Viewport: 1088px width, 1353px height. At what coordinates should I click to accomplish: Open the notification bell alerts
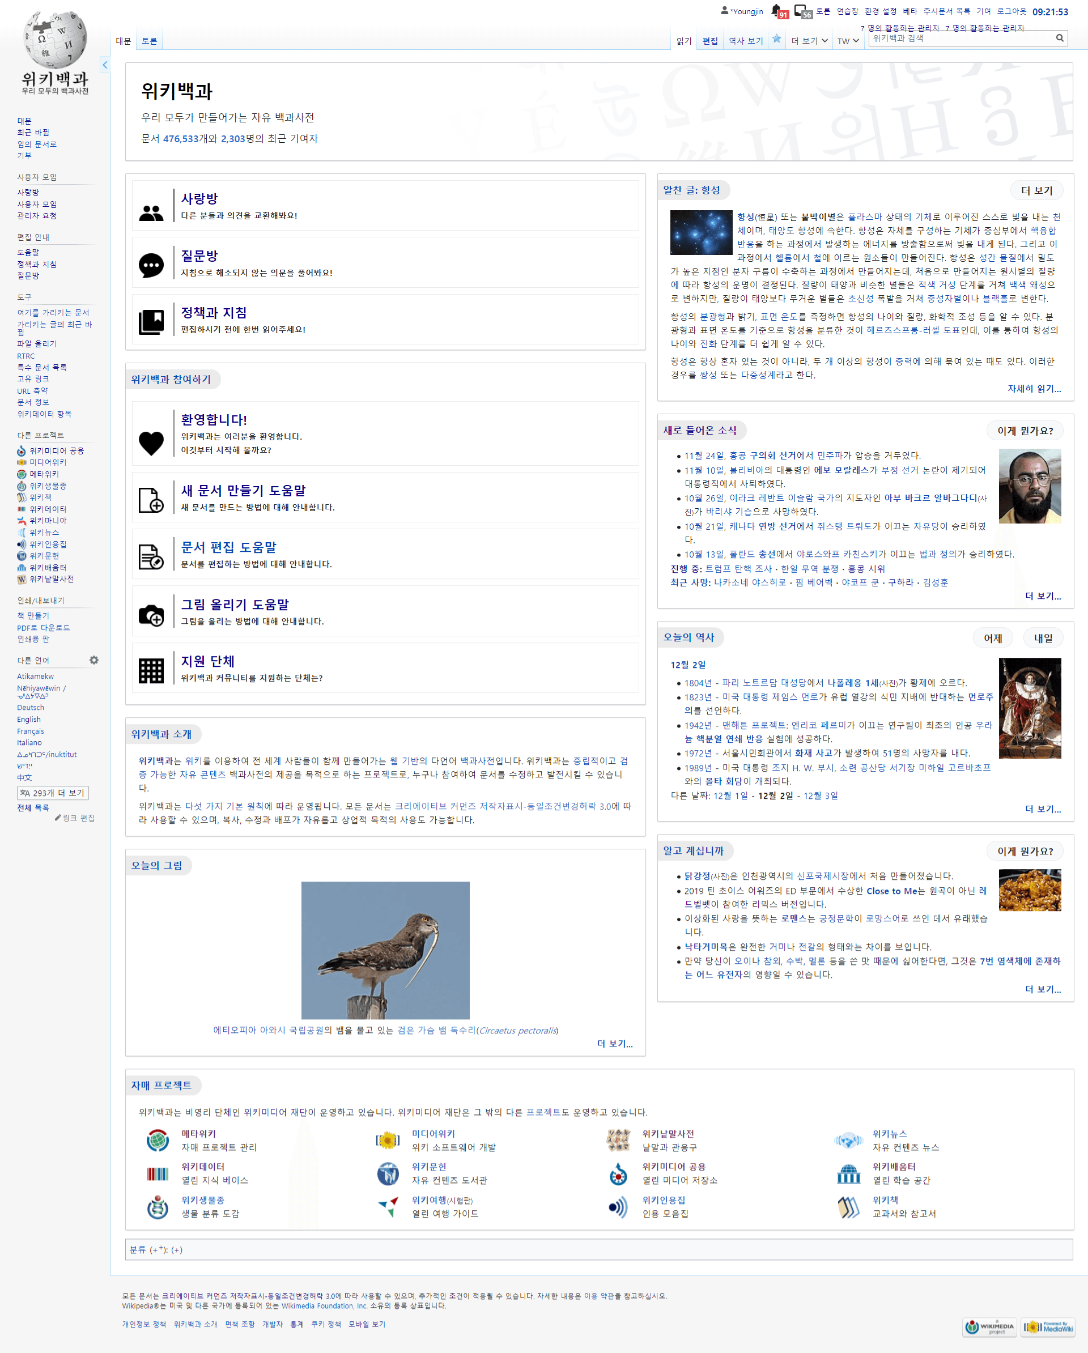[779, 11]
